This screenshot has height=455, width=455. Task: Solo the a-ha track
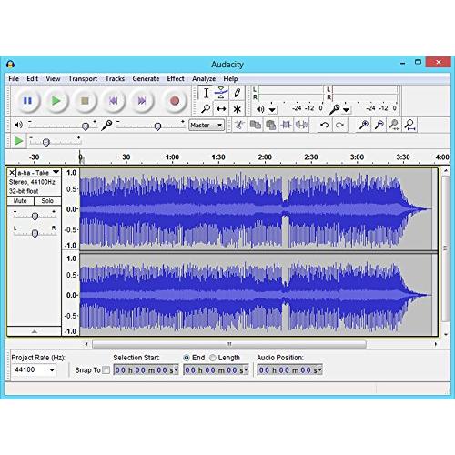click(x=47, y=201)
